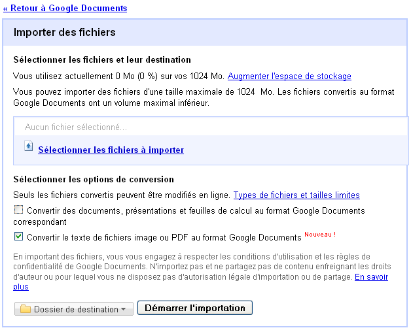Screen dimensions: 411x330
Task: Click the upload arrow icon
Action: coord(28,146)
